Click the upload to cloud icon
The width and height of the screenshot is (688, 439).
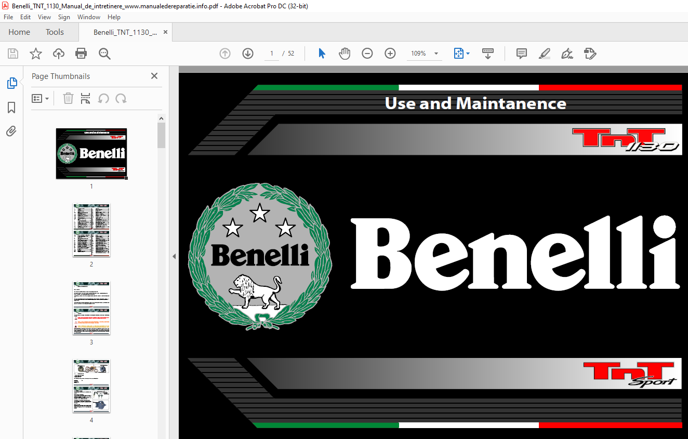[59, 54]
